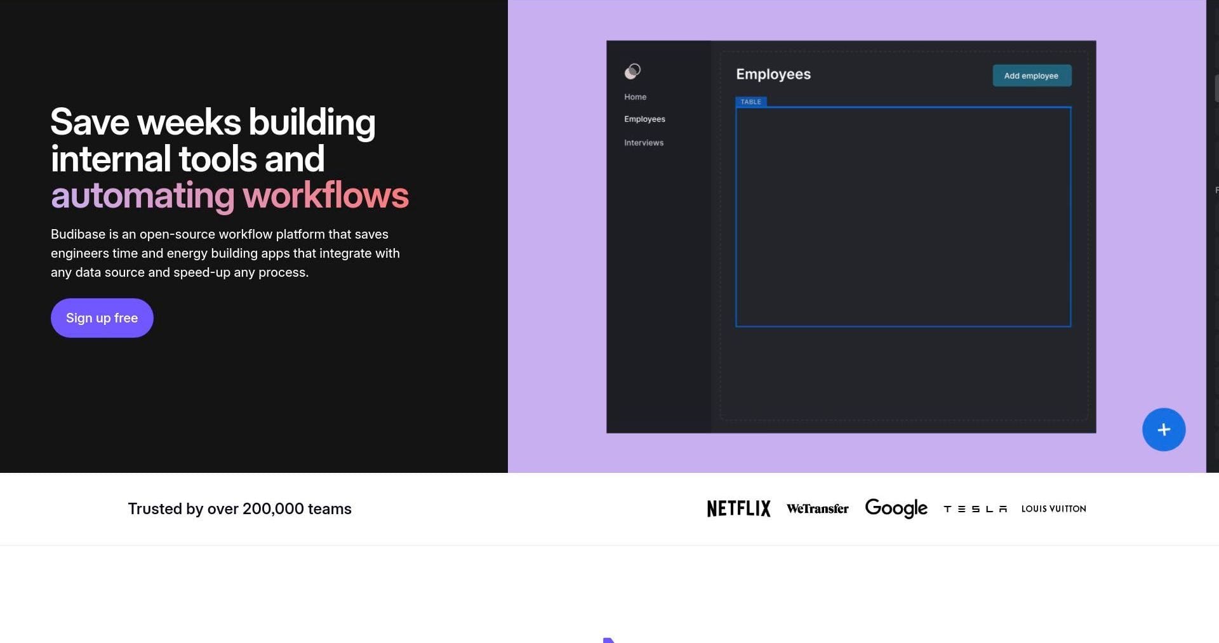This screenshot has width=1219, height=643.
Task: Open Interviews in the preview sidebar
Action: click(644, 143)
